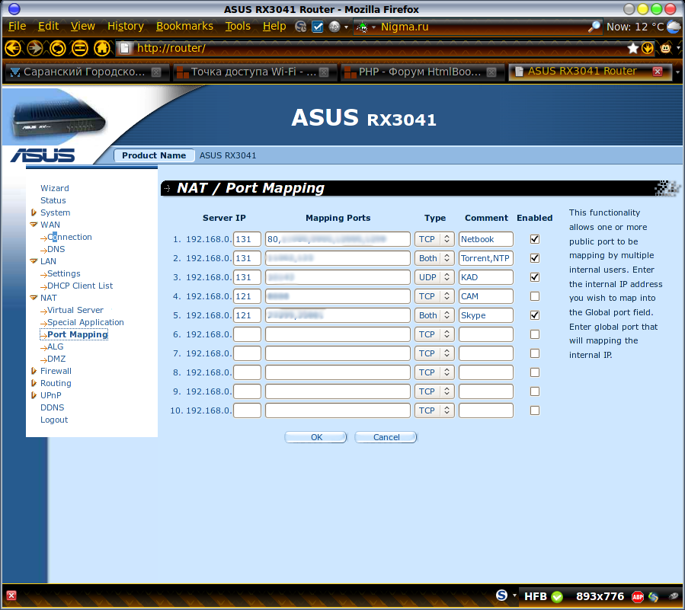Click the Cancel button
685x610 pixels.
coord(386,437)
